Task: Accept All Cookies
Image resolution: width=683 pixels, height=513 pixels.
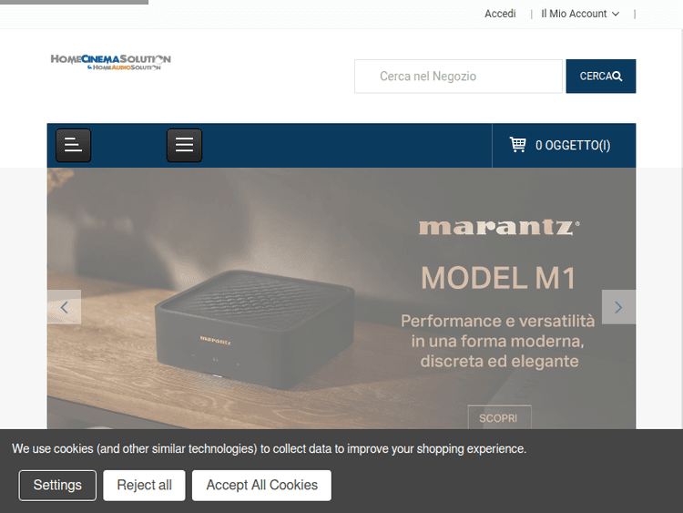Action: click(261, 485)
